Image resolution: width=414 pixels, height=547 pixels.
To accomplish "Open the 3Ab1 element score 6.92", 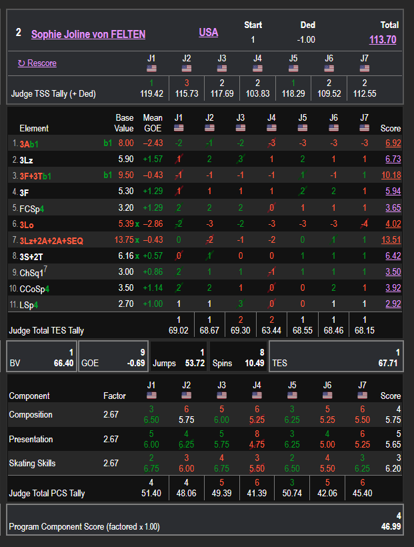I will coord(391,143).
